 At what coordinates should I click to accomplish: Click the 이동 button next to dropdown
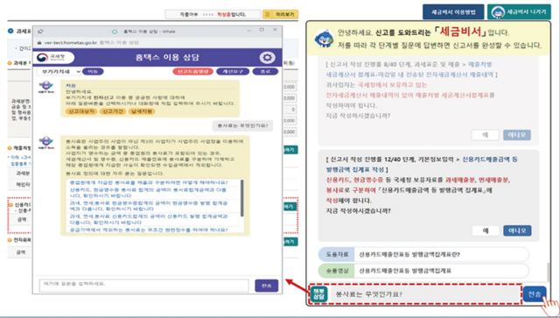click(x=93, y=72)
